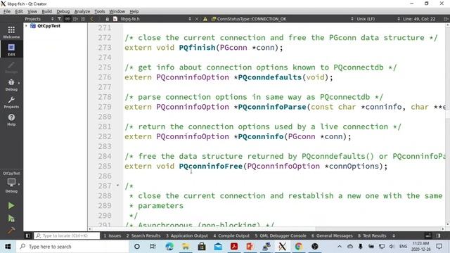Click line number 282 in the gutter
Viewport: 450px width, 253px height.
click(105, 136)
